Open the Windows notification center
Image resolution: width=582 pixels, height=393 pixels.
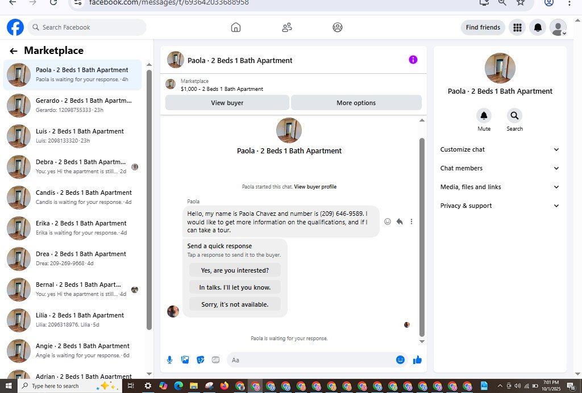572,386
